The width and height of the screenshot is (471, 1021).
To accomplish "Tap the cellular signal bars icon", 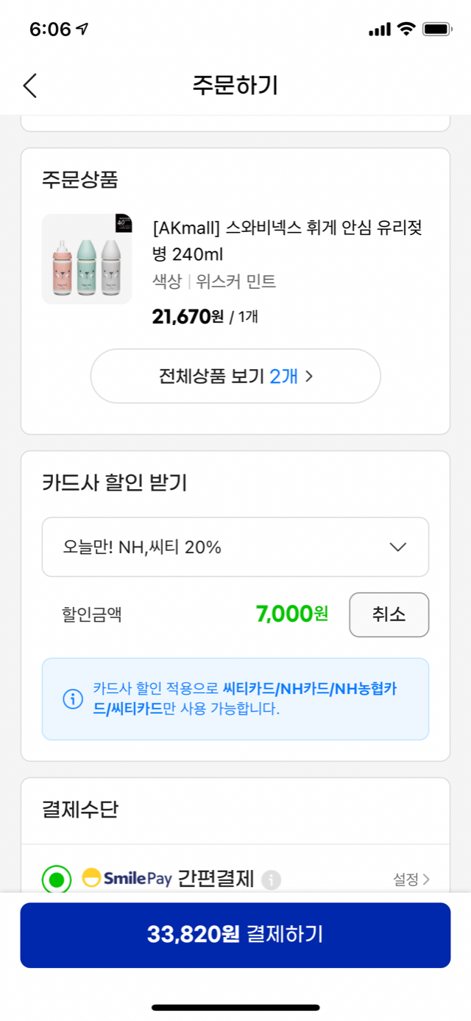I will 379,29.
